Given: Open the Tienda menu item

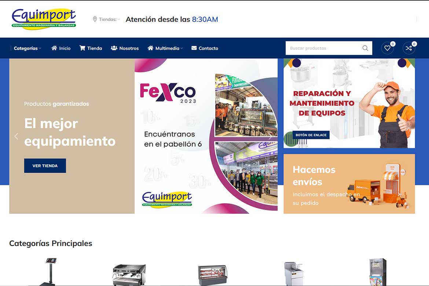Looking at the screenshot, I should pos(95,48).
